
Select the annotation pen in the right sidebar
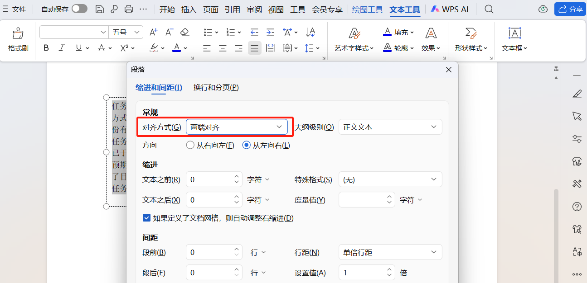coord(577,94)
